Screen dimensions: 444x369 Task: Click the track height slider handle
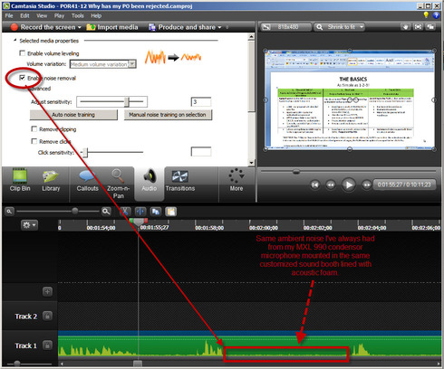(17, 364)
